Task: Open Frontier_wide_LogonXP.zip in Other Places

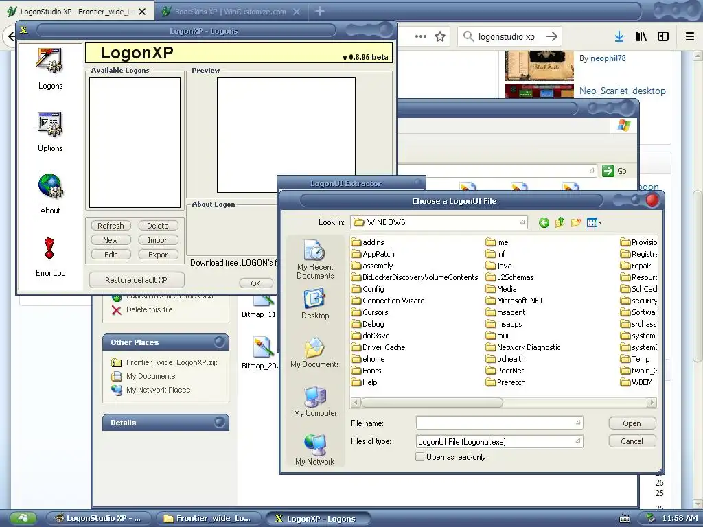Action: [172, 362]
